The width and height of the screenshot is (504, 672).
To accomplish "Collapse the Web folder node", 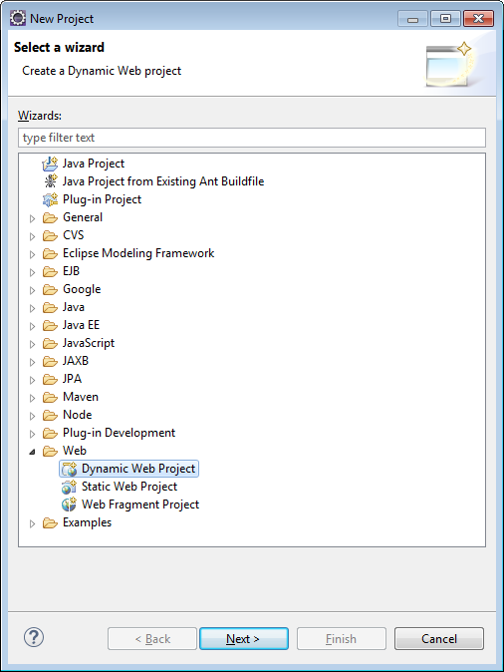I will tap(32, 452).
